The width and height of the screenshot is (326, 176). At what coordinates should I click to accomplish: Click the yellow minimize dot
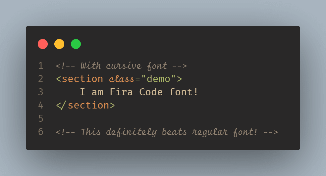(x=59, y=44)
